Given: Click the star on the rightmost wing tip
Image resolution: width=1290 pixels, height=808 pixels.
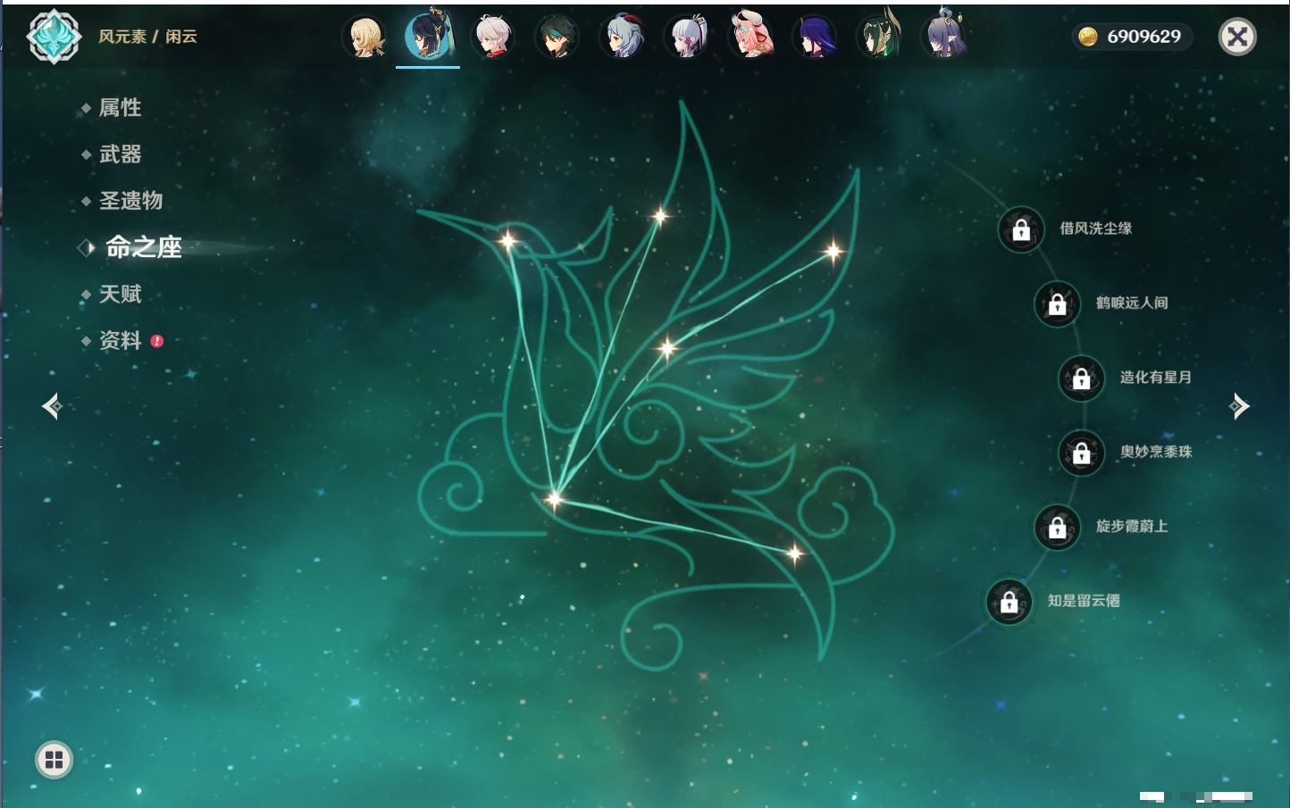Looking at the screenshot, I should pyautogui.click(x=833, y=251).
